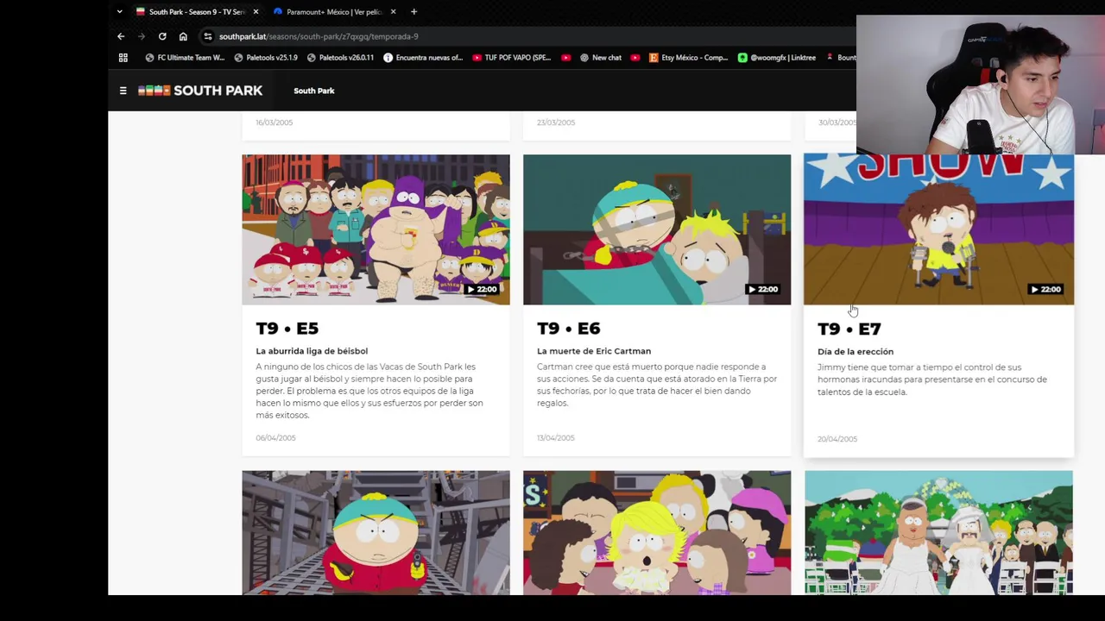Click the T9 • E6 heading
Screen dimensions: 1105x621
568,328
